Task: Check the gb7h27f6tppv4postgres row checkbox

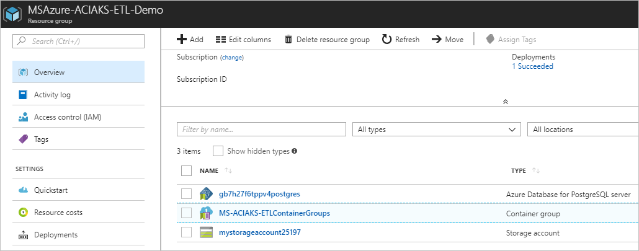Action: 186,193
